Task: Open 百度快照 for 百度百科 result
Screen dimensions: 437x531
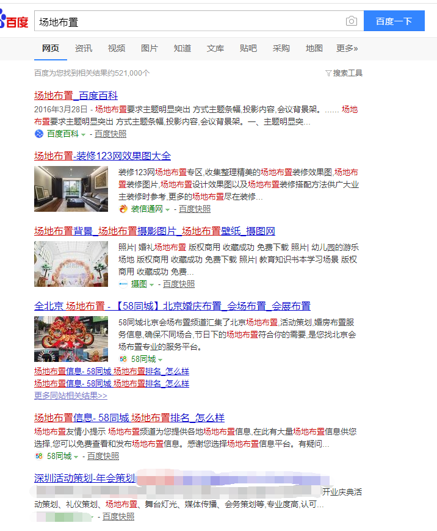Action: point(110,134)
